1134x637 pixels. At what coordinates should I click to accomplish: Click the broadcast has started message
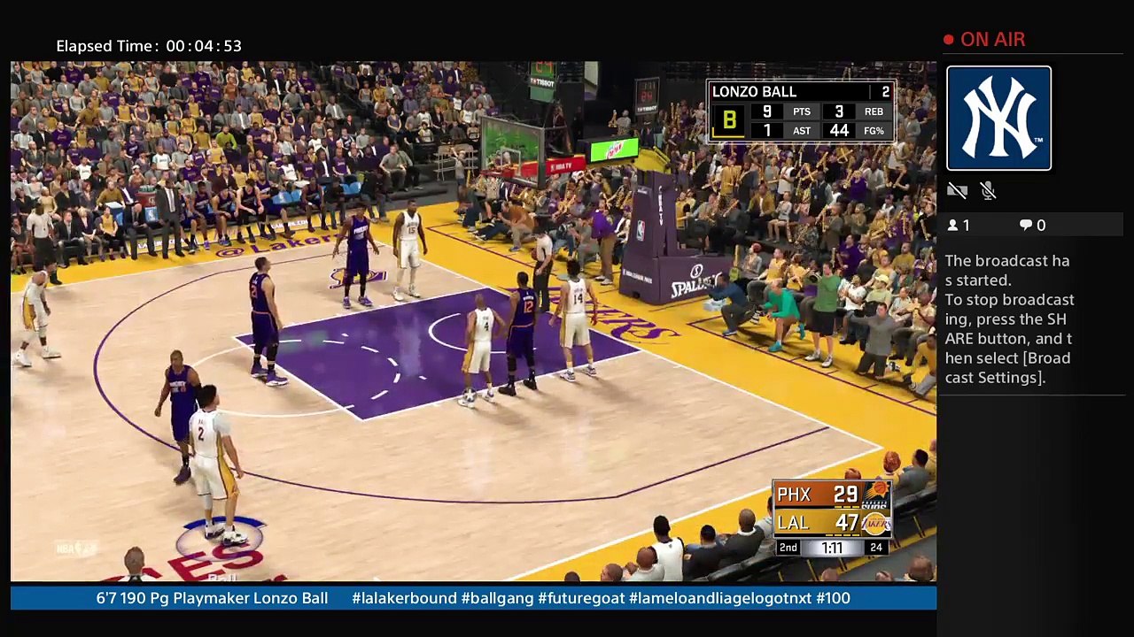click(1007, 270)
